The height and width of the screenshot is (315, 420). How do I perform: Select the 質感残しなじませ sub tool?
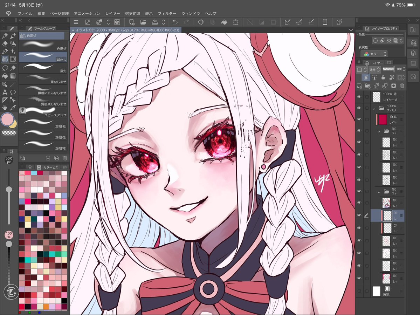(43, 101)
